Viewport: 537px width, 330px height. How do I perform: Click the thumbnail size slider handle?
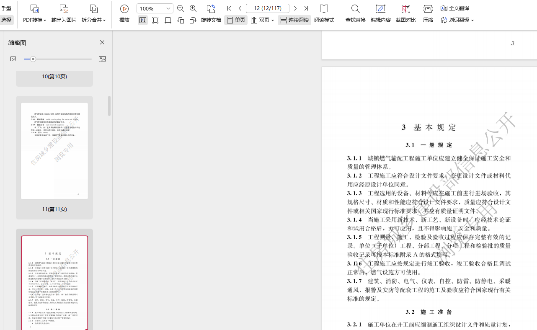[33, 59]
